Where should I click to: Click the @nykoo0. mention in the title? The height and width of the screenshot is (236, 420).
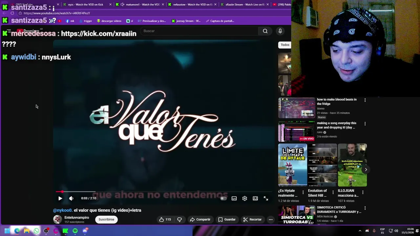(62, 210)
